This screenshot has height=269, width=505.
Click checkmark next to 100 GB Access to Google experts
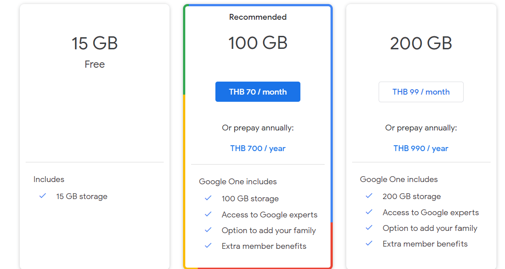click(x=208, y=214)
